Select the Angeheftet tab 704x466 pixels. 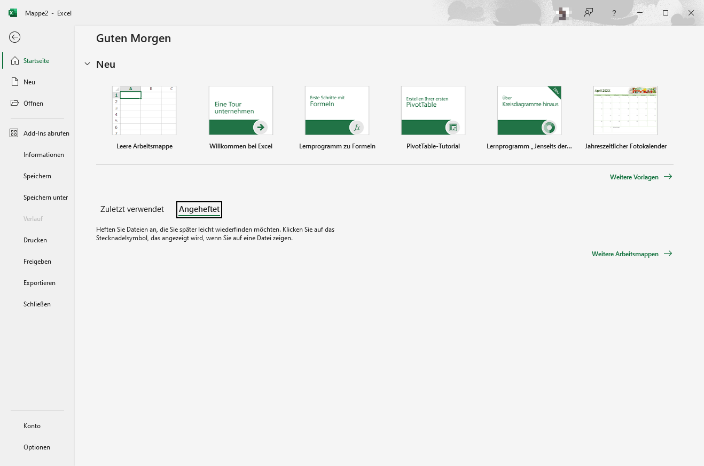pyautogui.click(x=199, y=210)
